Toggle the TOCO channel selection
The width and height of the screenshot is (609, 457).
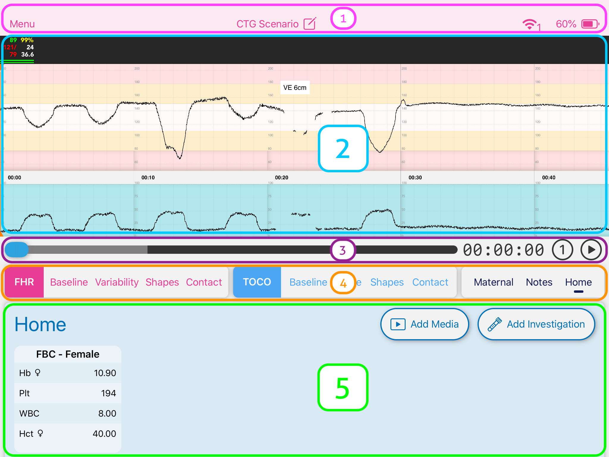(257, 282)
